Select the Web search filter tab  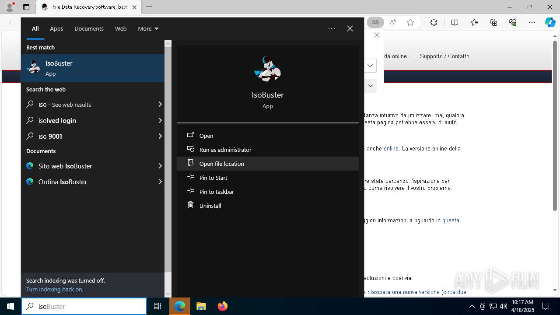(121, 28)
